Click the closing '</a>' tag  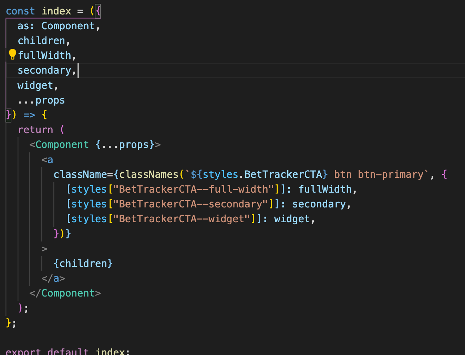53,278
